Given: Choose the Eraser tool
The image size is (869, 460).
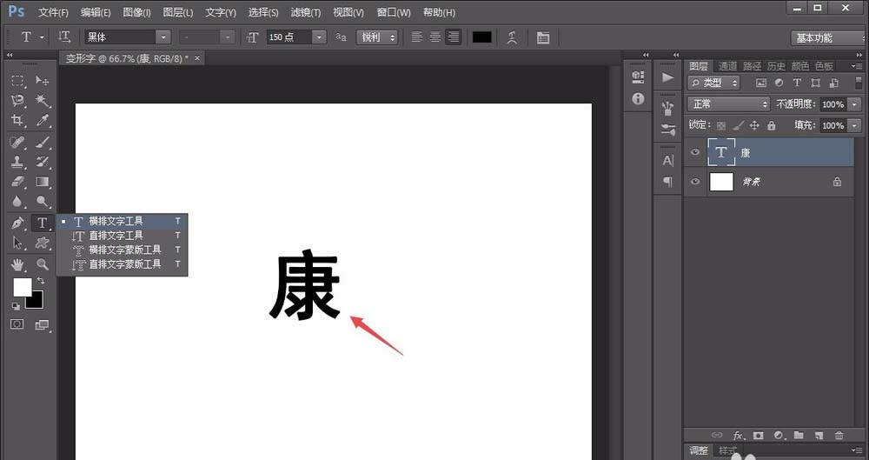Looking at the screenshot, I should (17, 182).
